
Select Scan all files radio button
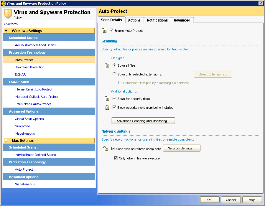pos(114,65)
